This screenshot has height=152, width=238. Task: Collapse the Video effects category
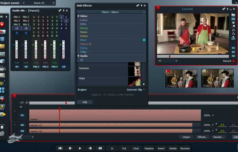(79, 16)
